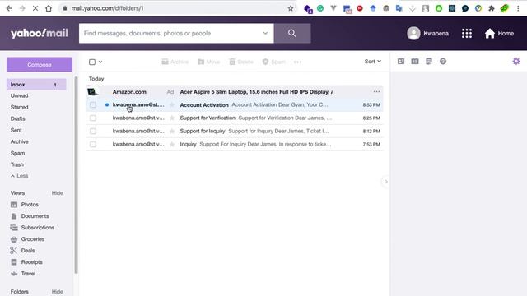This screenshot has height=296, width=527.
Task: Expand advanced search dropdown arrow
Action: click(265, 33)
